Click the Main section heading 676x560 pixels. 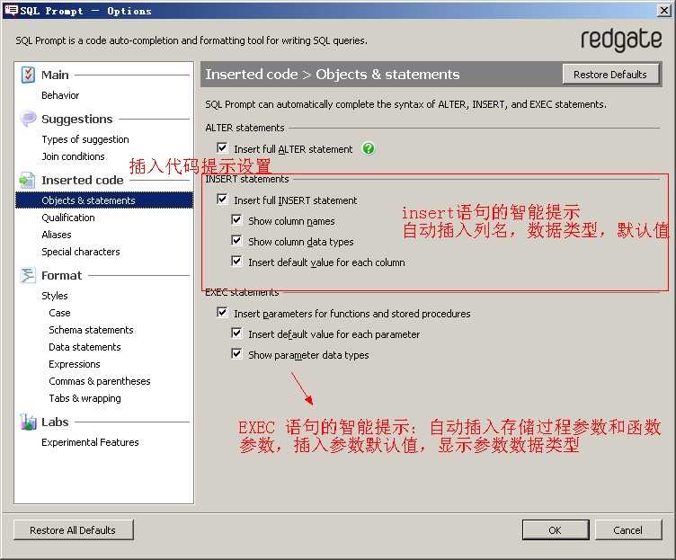(55, 75)
